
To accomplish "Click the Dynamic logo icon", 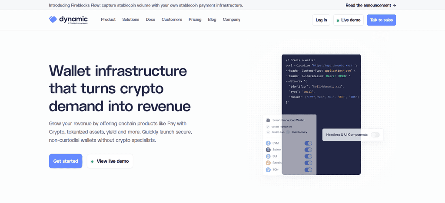I will tap(53, 19).
